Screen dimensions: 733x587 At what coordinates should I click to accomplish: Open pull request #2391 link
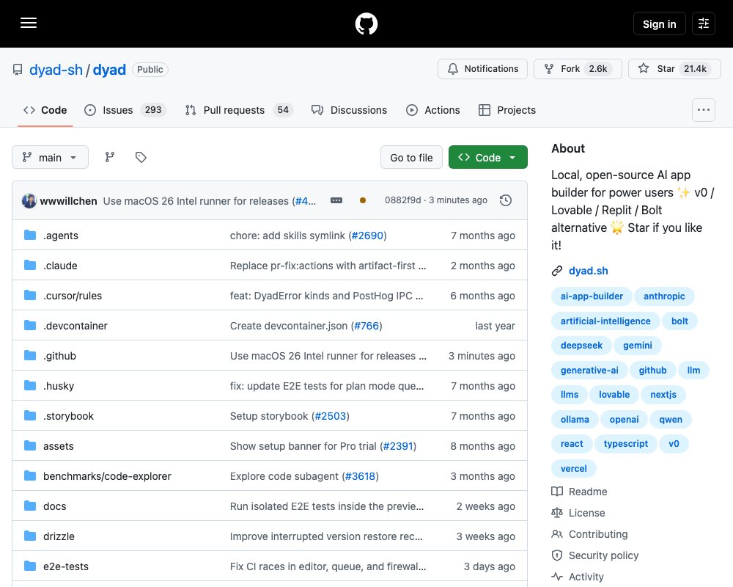click(398, 446)
